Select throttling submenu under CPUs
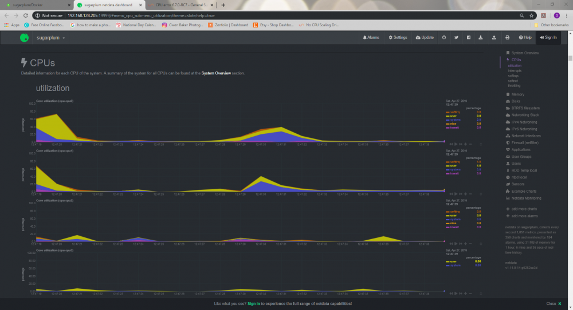 514,86
